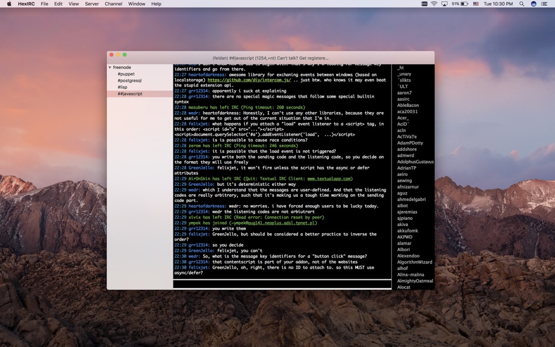The image size is (555, 347).
Task: Open the Window menu
Action: pos(137,4)
